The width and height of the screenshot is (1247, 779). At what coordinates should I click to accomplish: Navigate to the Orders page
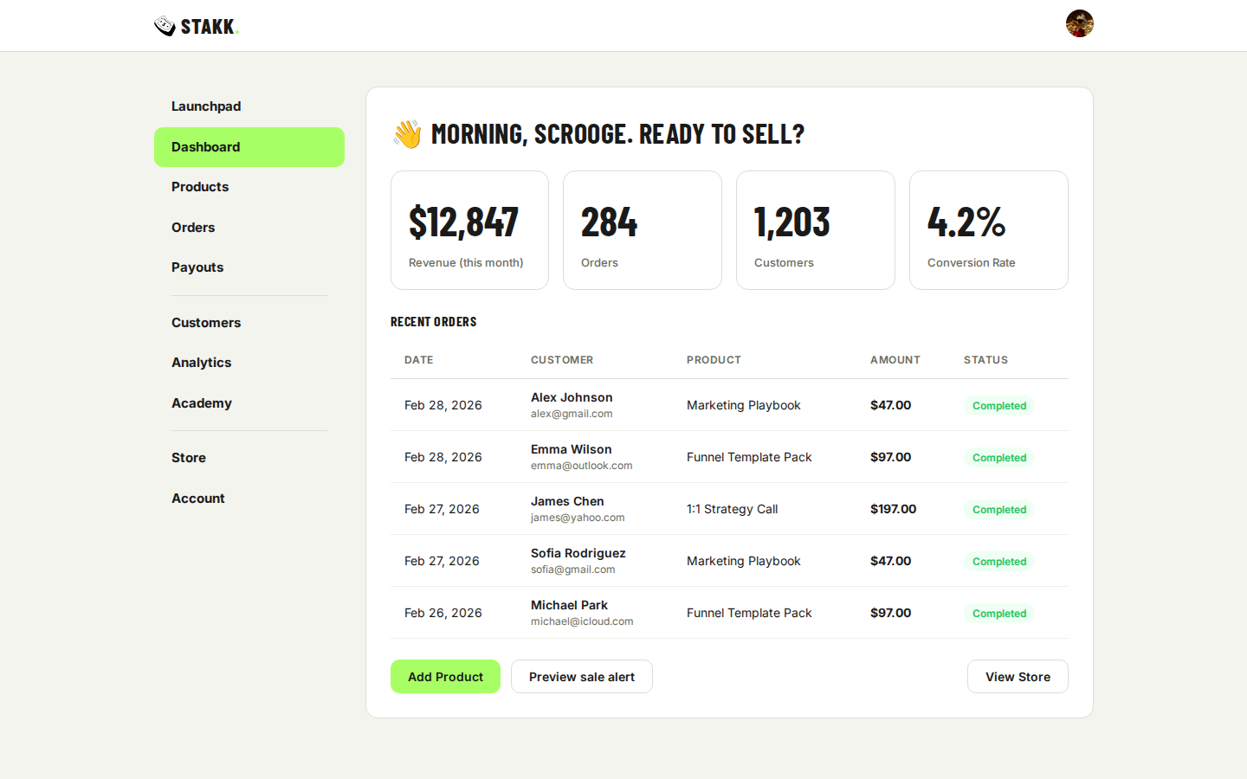(192, 227)
